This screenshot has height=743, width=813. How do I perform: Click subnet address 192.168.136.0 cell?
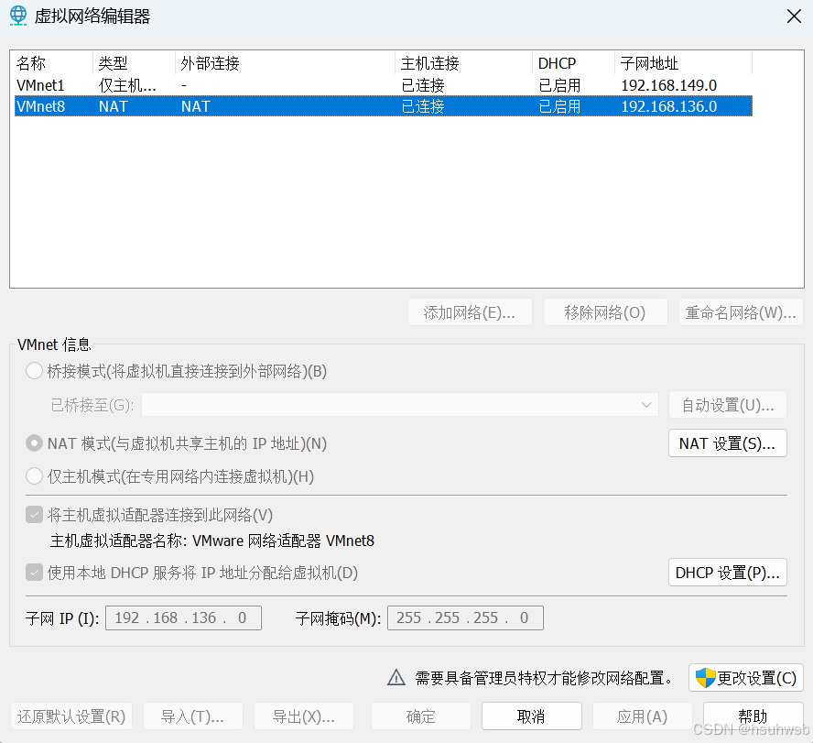tap(669, 106)
